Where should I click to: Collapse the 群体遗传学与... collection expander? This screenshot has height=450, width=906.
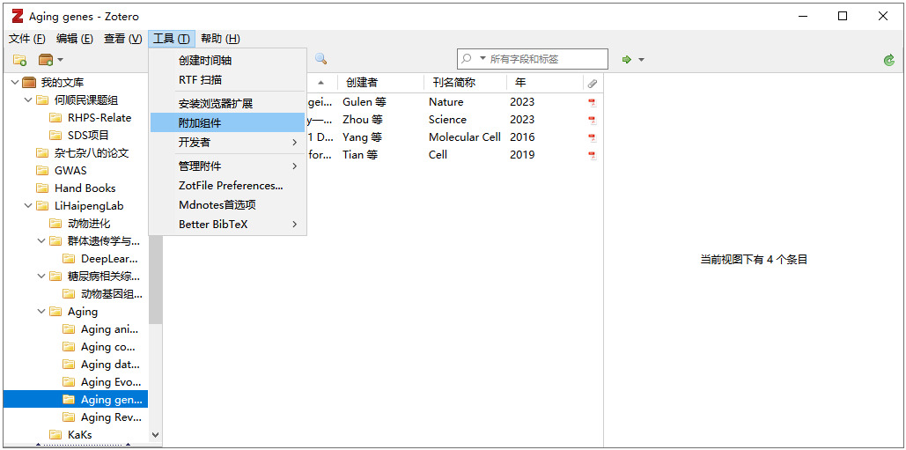pos(41,241)
